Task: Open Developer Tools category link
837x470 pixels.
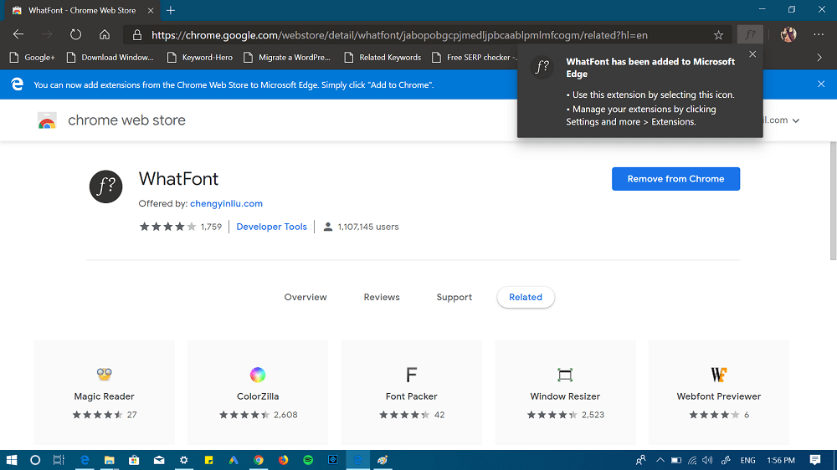Action: click(x=272, y=227)
